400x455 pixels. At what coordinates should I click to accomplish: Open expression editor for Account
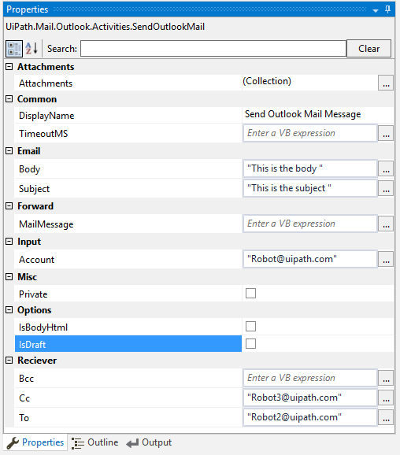tap(386, 260)
